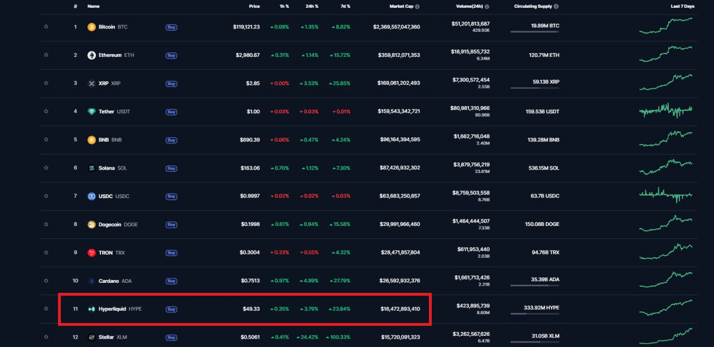
Task: Star Cardano for the watchlist
Action: point(46,281)
